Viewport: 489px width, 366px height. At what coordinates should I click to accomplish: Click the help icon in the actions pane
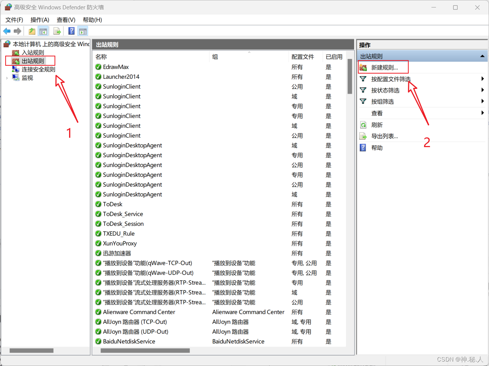(363, 148)
